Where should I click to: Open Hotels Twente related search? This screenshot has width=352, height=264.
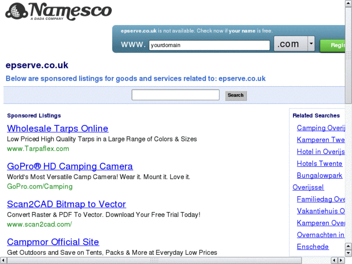pyautogui.click(x=320, y=164)
